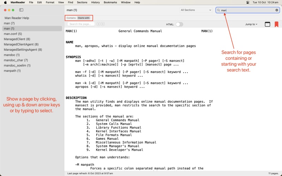Click the man page search field
Image resolution: width=282 pixels, height=176 pixels.
(248, 10)
